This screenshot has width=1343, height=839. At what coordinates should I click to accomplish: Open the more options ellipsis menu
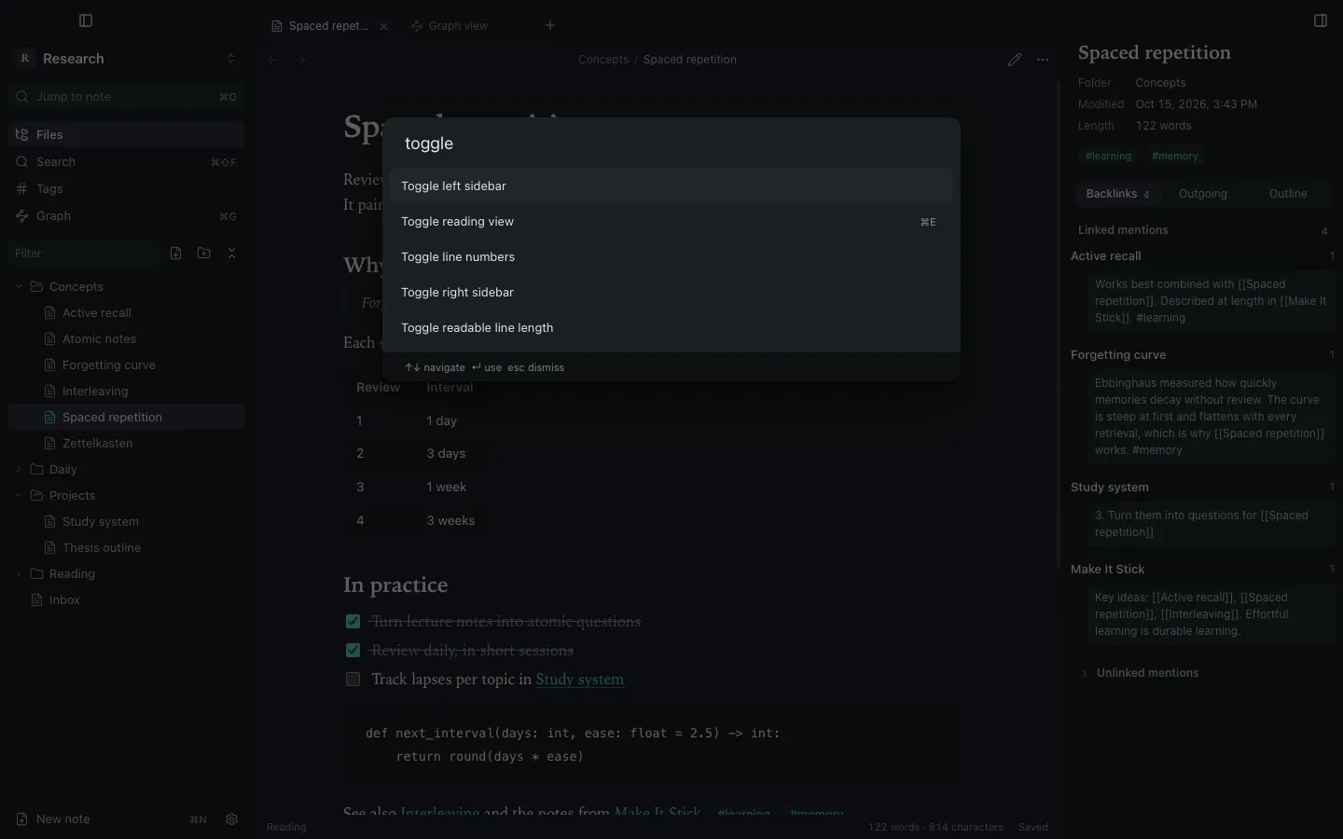tap(1043, 60)
